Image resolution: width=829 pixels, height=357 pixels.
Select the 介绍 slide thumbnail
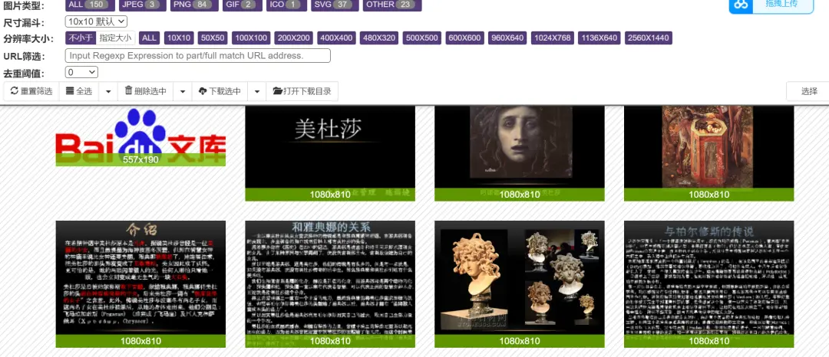tap(140, 283)
